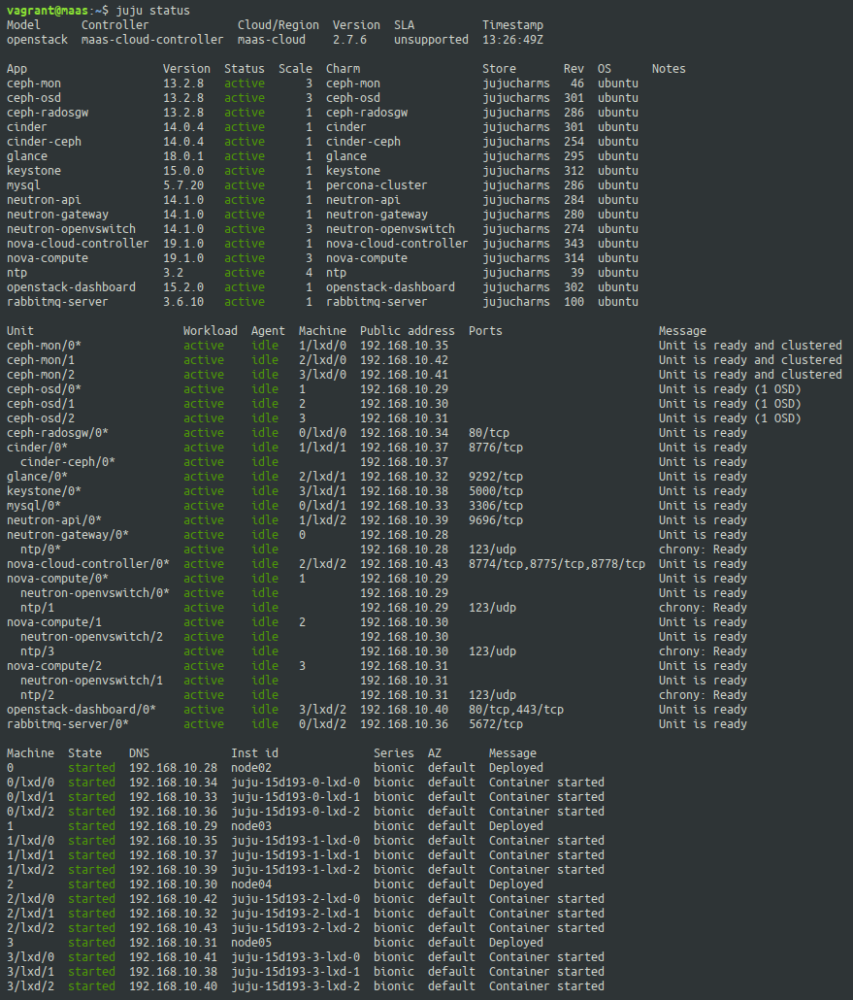853x1000 pixels.
Task: Click the 'vagrant@maas' prompt text
Action: (x=48, y=11)
